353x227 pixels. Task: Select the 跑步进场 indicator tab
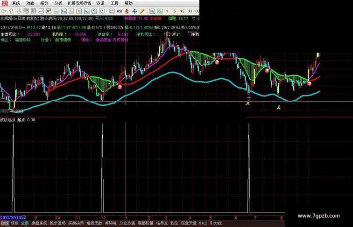57,223
